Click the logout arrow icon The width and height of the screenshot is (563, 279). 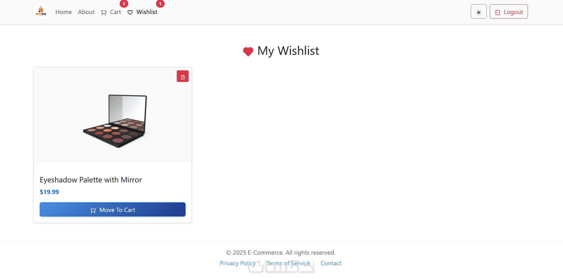(x=497, y=12)
